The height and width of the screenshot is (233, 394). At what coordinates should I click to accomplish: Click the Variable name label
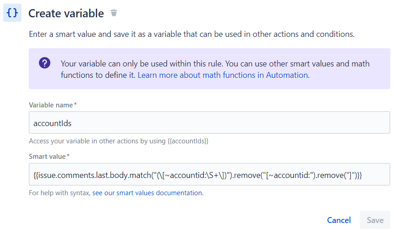tap(51, 105)
